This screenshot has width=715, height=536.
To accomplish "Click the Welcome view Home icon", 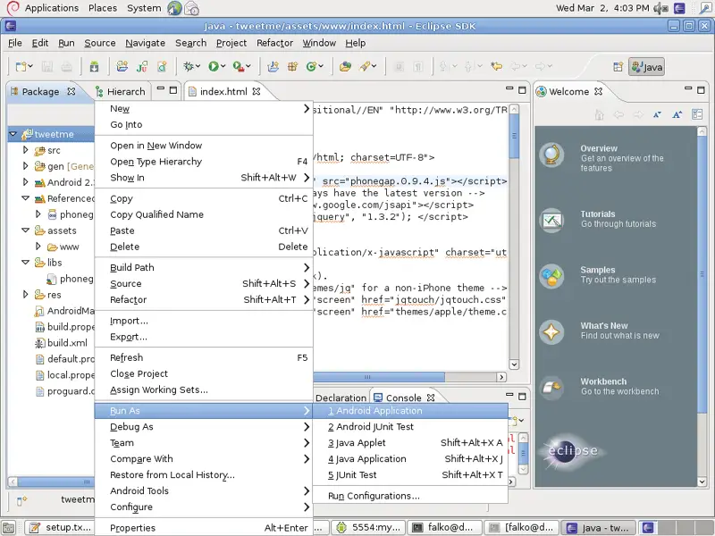I will [599, 114].
